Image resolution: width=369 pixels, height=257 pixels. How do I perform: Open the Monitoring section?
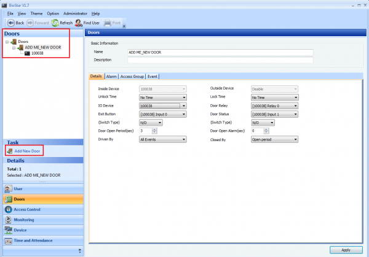click(24, 220)
